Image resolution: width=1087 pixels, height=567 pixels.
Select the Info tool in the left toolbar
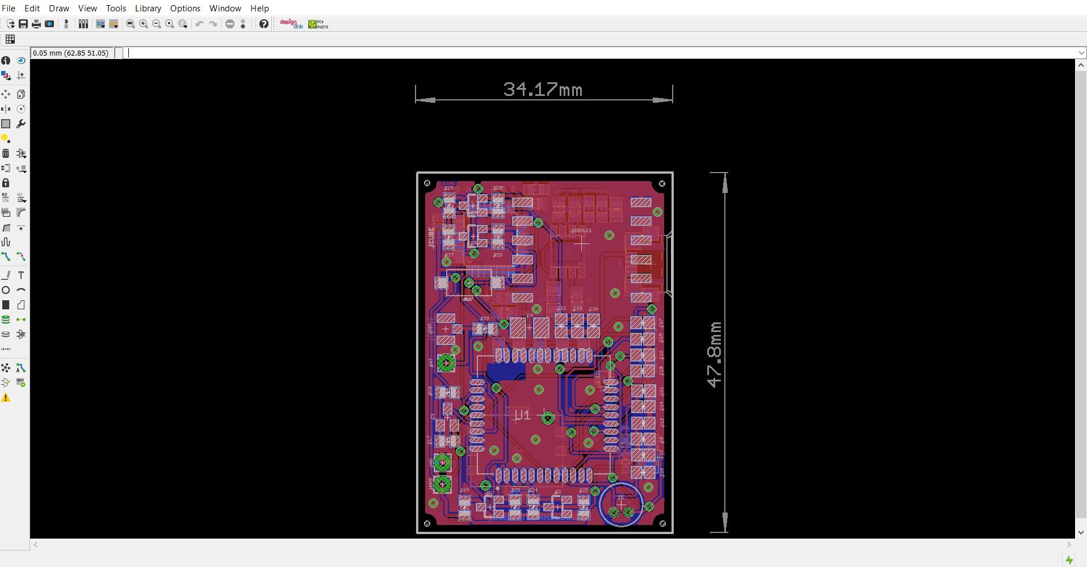pos(6,61)
